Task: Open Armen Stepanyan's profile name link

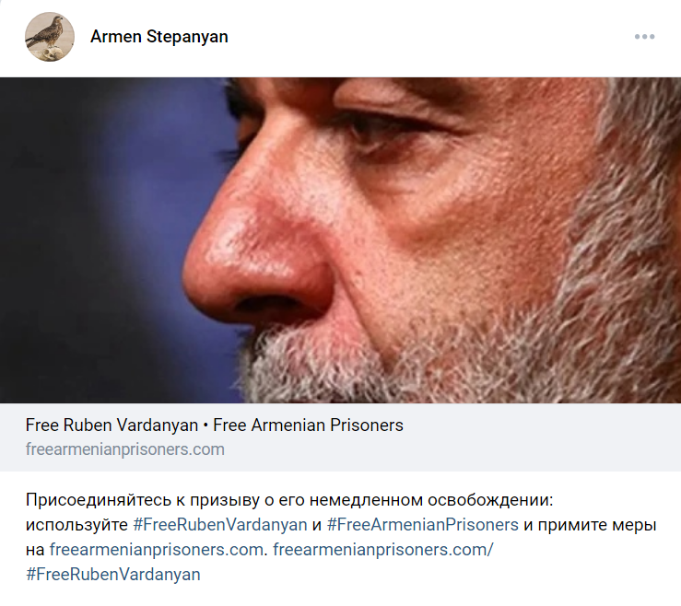Action: 159,37
